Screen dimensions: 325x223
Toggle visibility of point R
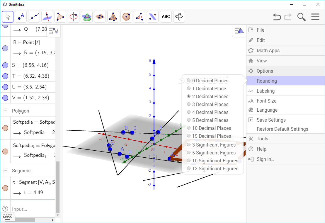click(x=5, y=48)
